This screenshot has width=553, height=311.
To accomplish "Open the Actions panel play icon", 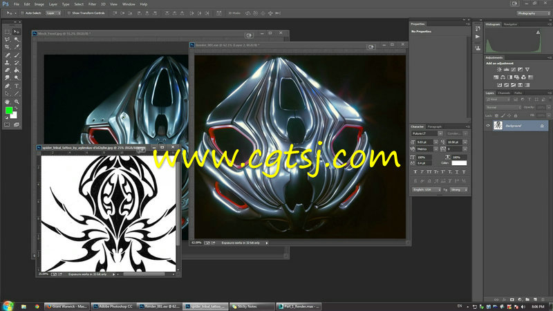I will click(478, 37).
